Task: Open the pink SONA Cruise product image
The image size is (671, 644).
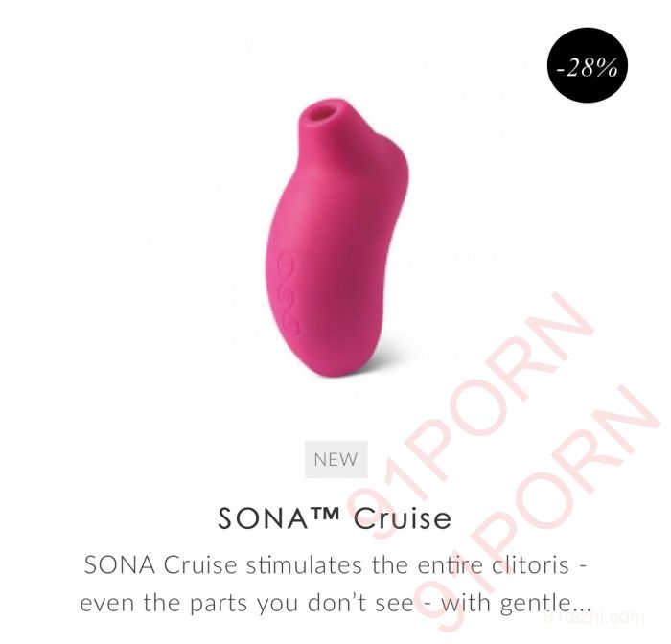Action: click(x=335, y=238)
